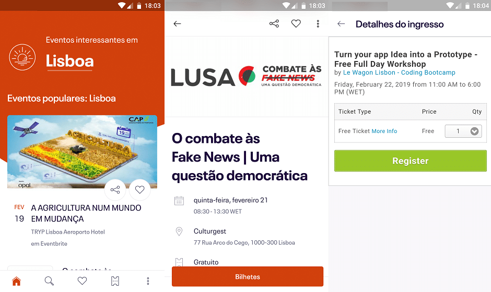Go back from the Fake News event page
Image resolution: width=491 pixels, height=292 pixels.
click(x=177, y=24)
